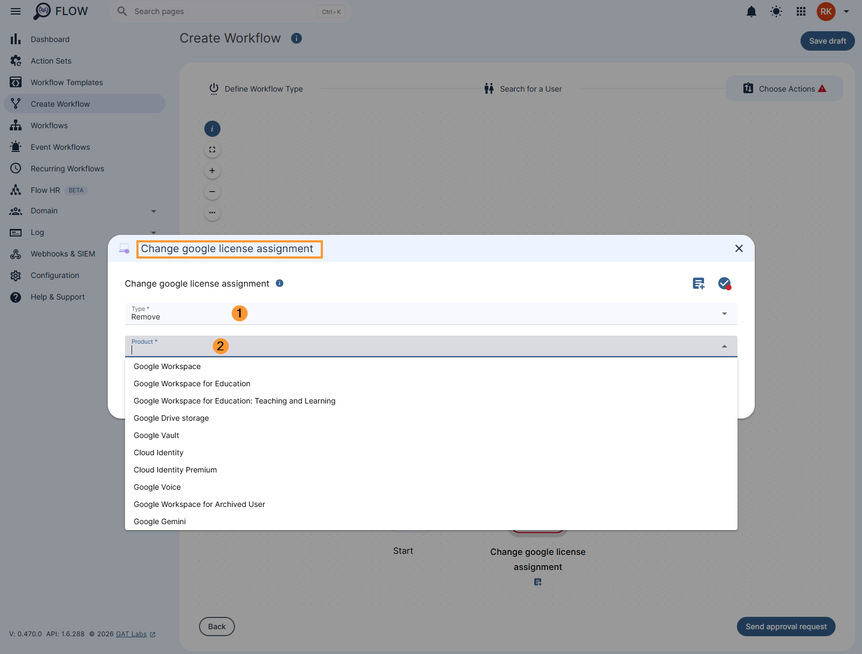This screenshot has height=654, width=862.
Task: Zoom in the workflow canvas
Action: (x=212, y=171)
